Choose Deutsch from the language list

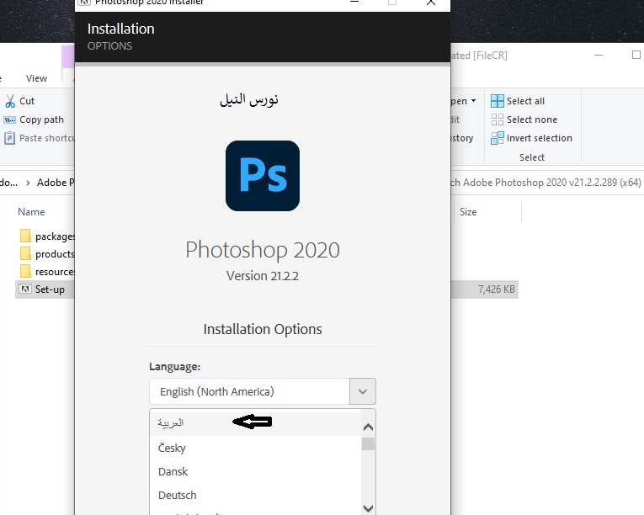coord(178,495)
